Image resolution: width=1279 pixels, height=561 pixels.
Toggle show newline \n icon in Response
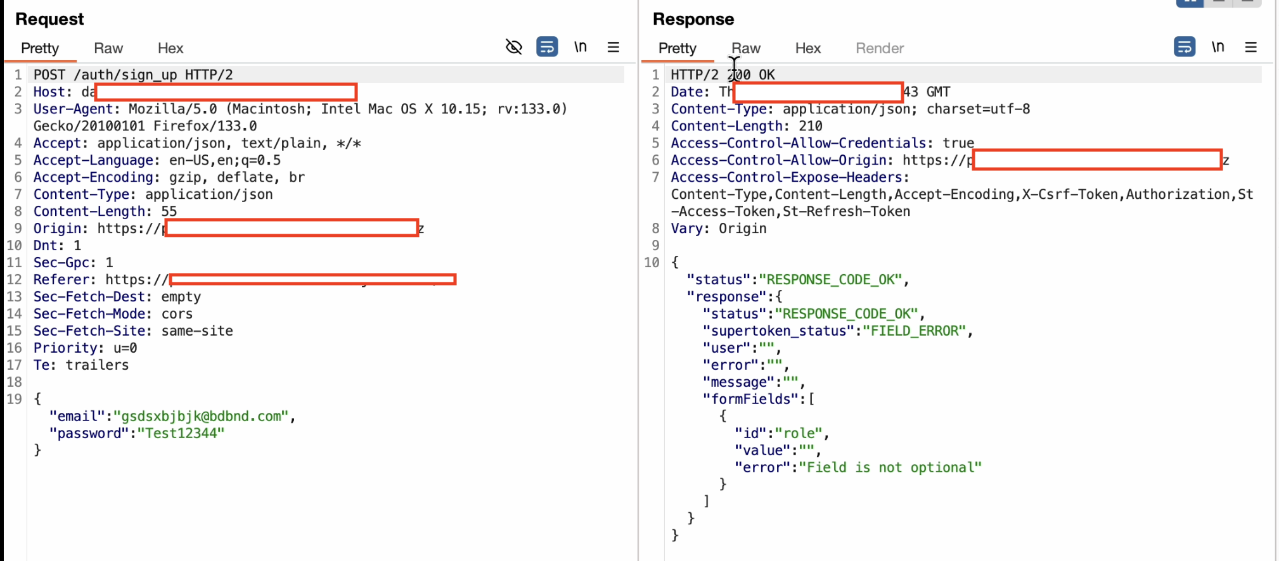pos(1218,47)
